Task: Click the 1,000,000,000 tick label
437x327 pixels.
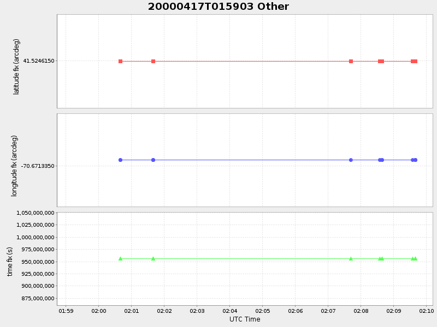Action: 36,237
